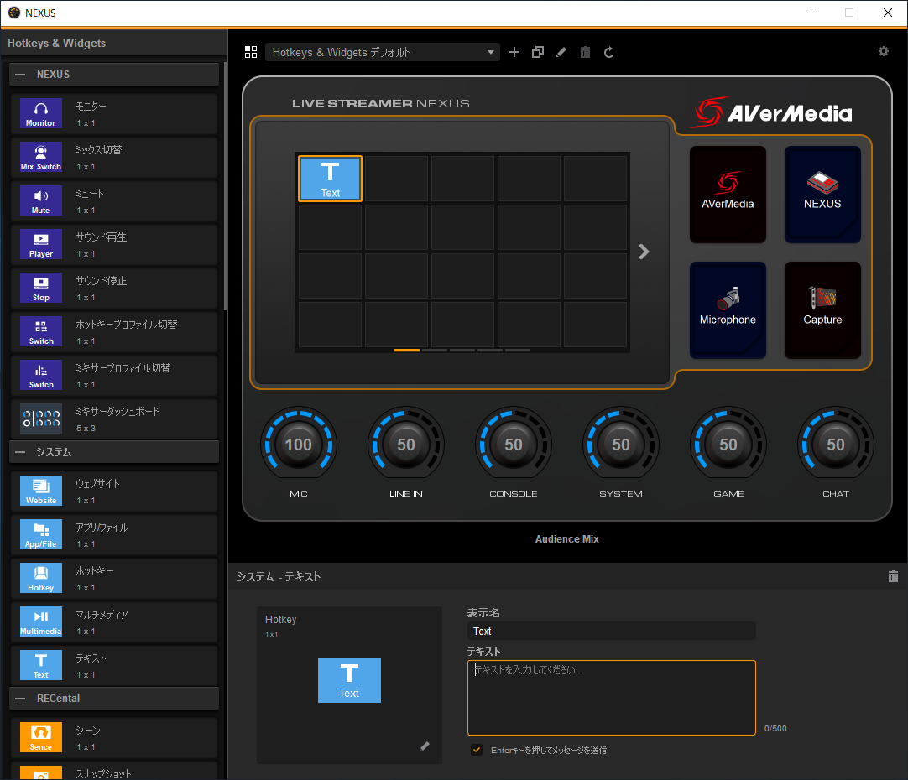The height and width of the screenshot is (780, 908).
Task: Select the Monitor headphone widget icon
Action: [x=40, y=113]
